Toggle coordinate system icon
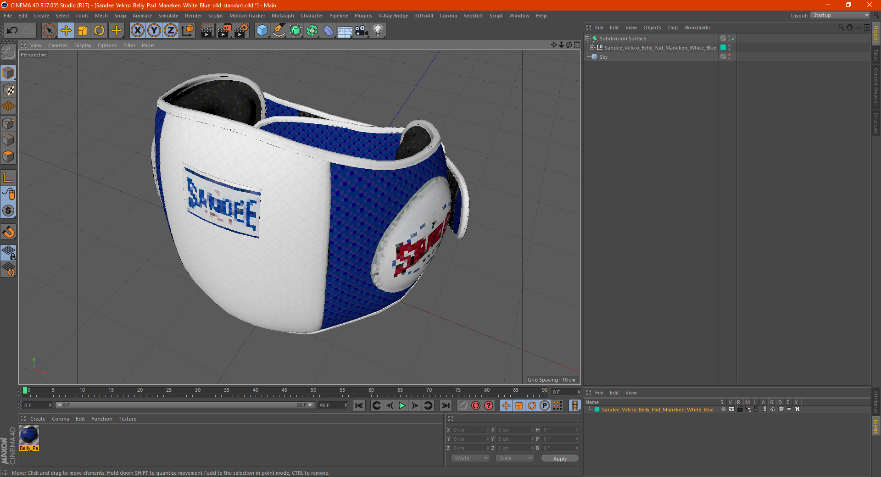 click(x=187, y=31)
